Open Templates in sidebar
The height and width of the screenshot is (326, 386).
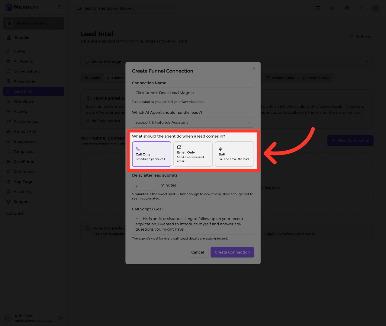click(x=34, y=152)
